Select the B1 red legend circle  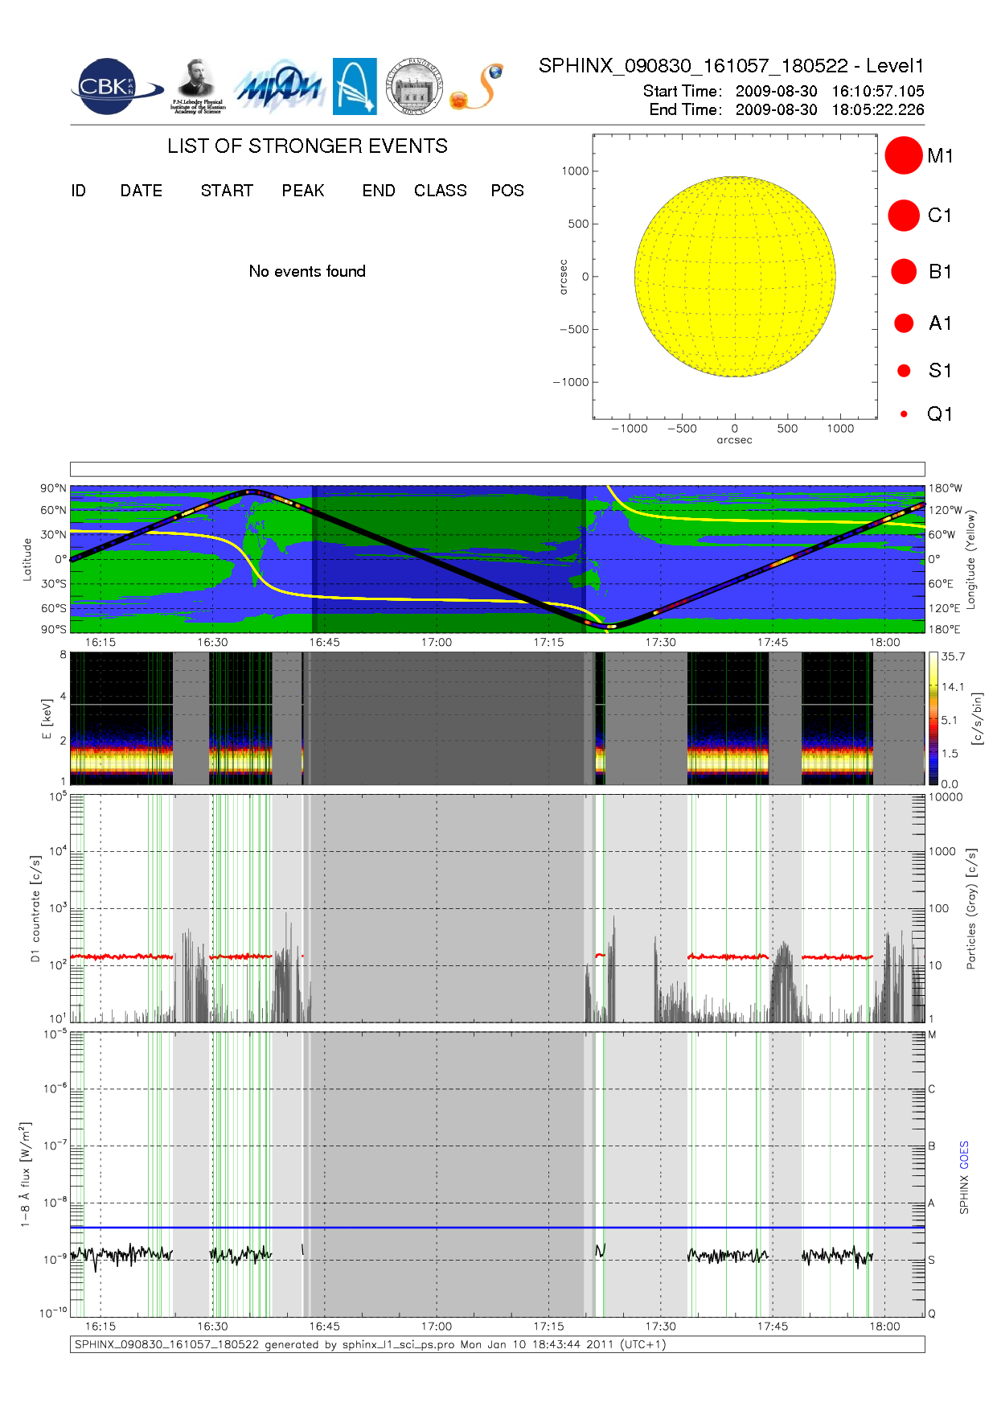pos(904,271)
